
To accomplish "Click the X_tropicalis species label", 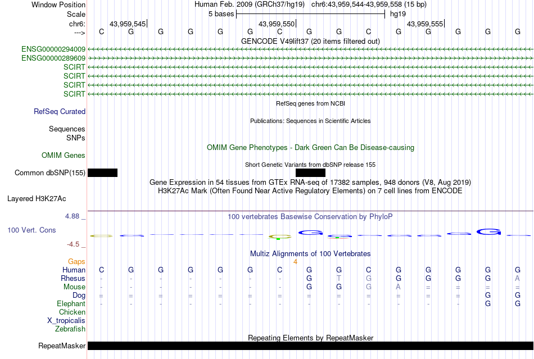I will pyautogui.click(x=66, y=321).
